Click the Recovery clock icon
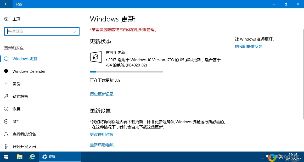Screen dimensions: 304x162 pos(6,109)
